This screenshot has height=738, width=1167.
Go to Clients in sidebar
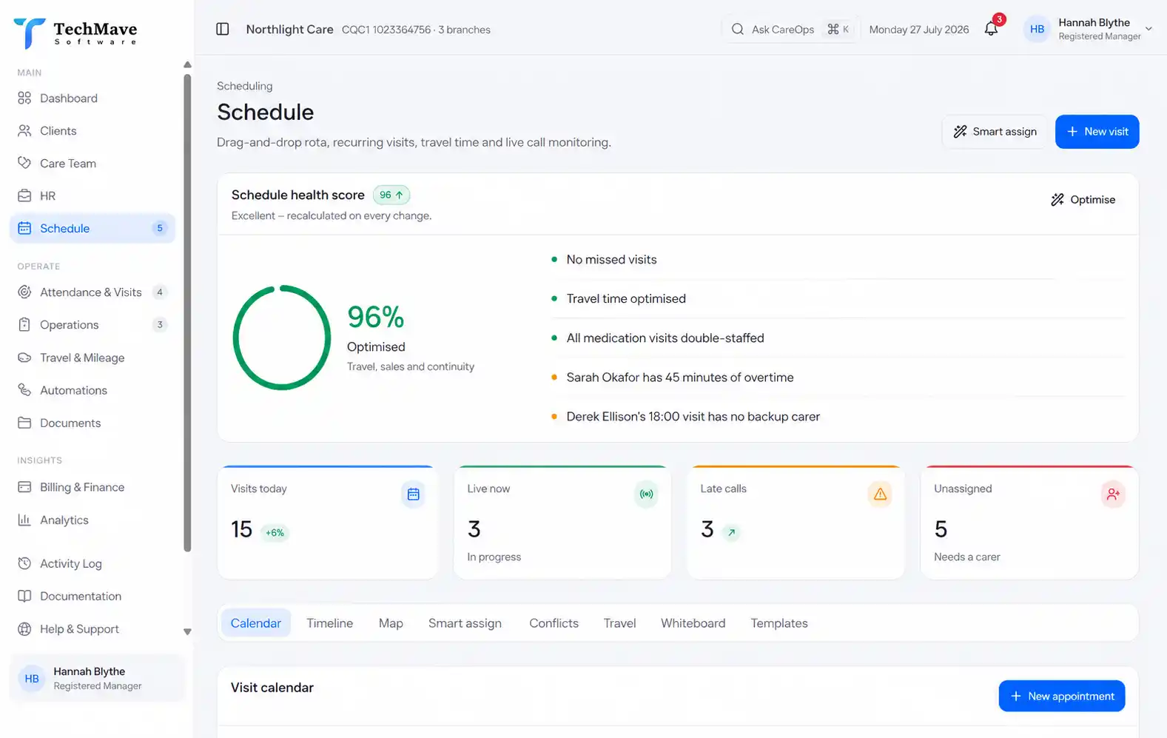click(x=93, y=131)
